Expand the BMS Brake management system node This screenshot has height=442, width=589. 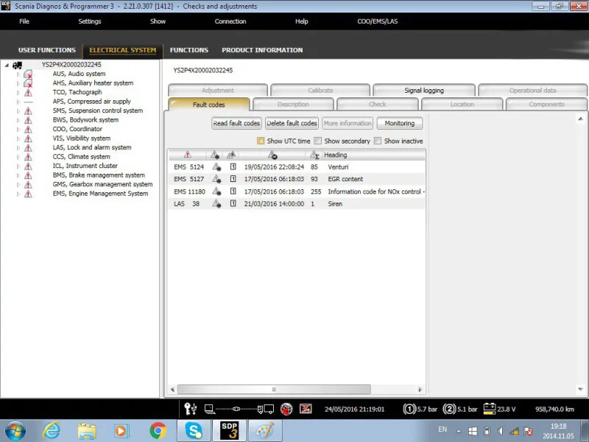[x=18, y=175]
